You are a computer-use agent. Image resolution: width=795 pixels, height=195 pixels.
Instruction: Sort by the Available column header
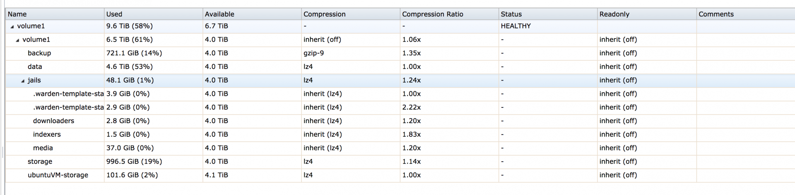(219, 14)
